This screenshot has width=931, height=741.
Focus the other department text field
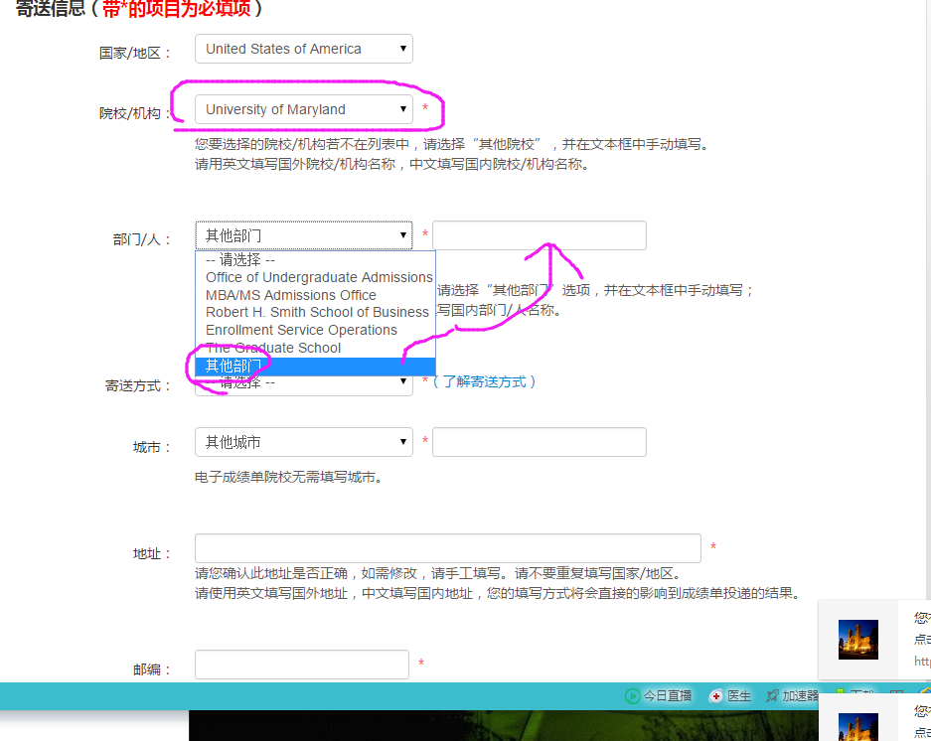click(x=540, y=235)
